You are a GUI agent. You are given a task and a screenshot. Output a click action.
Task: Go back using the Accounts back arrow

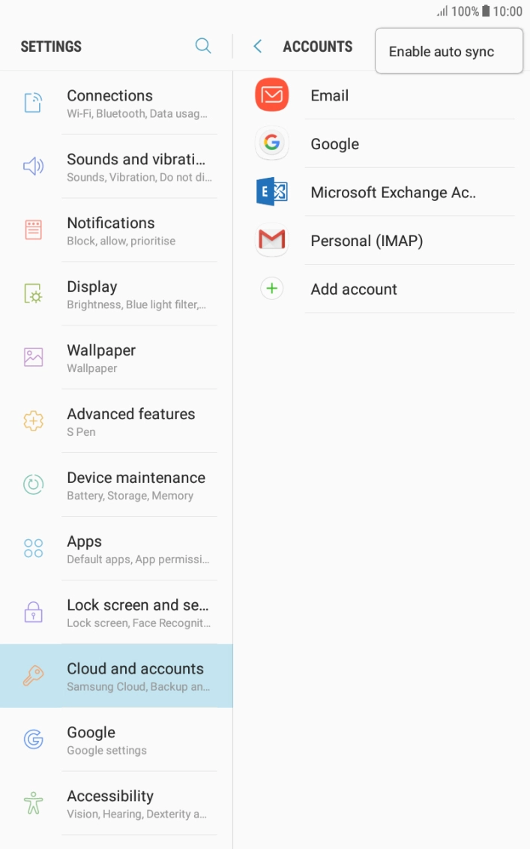coord(258,46)
